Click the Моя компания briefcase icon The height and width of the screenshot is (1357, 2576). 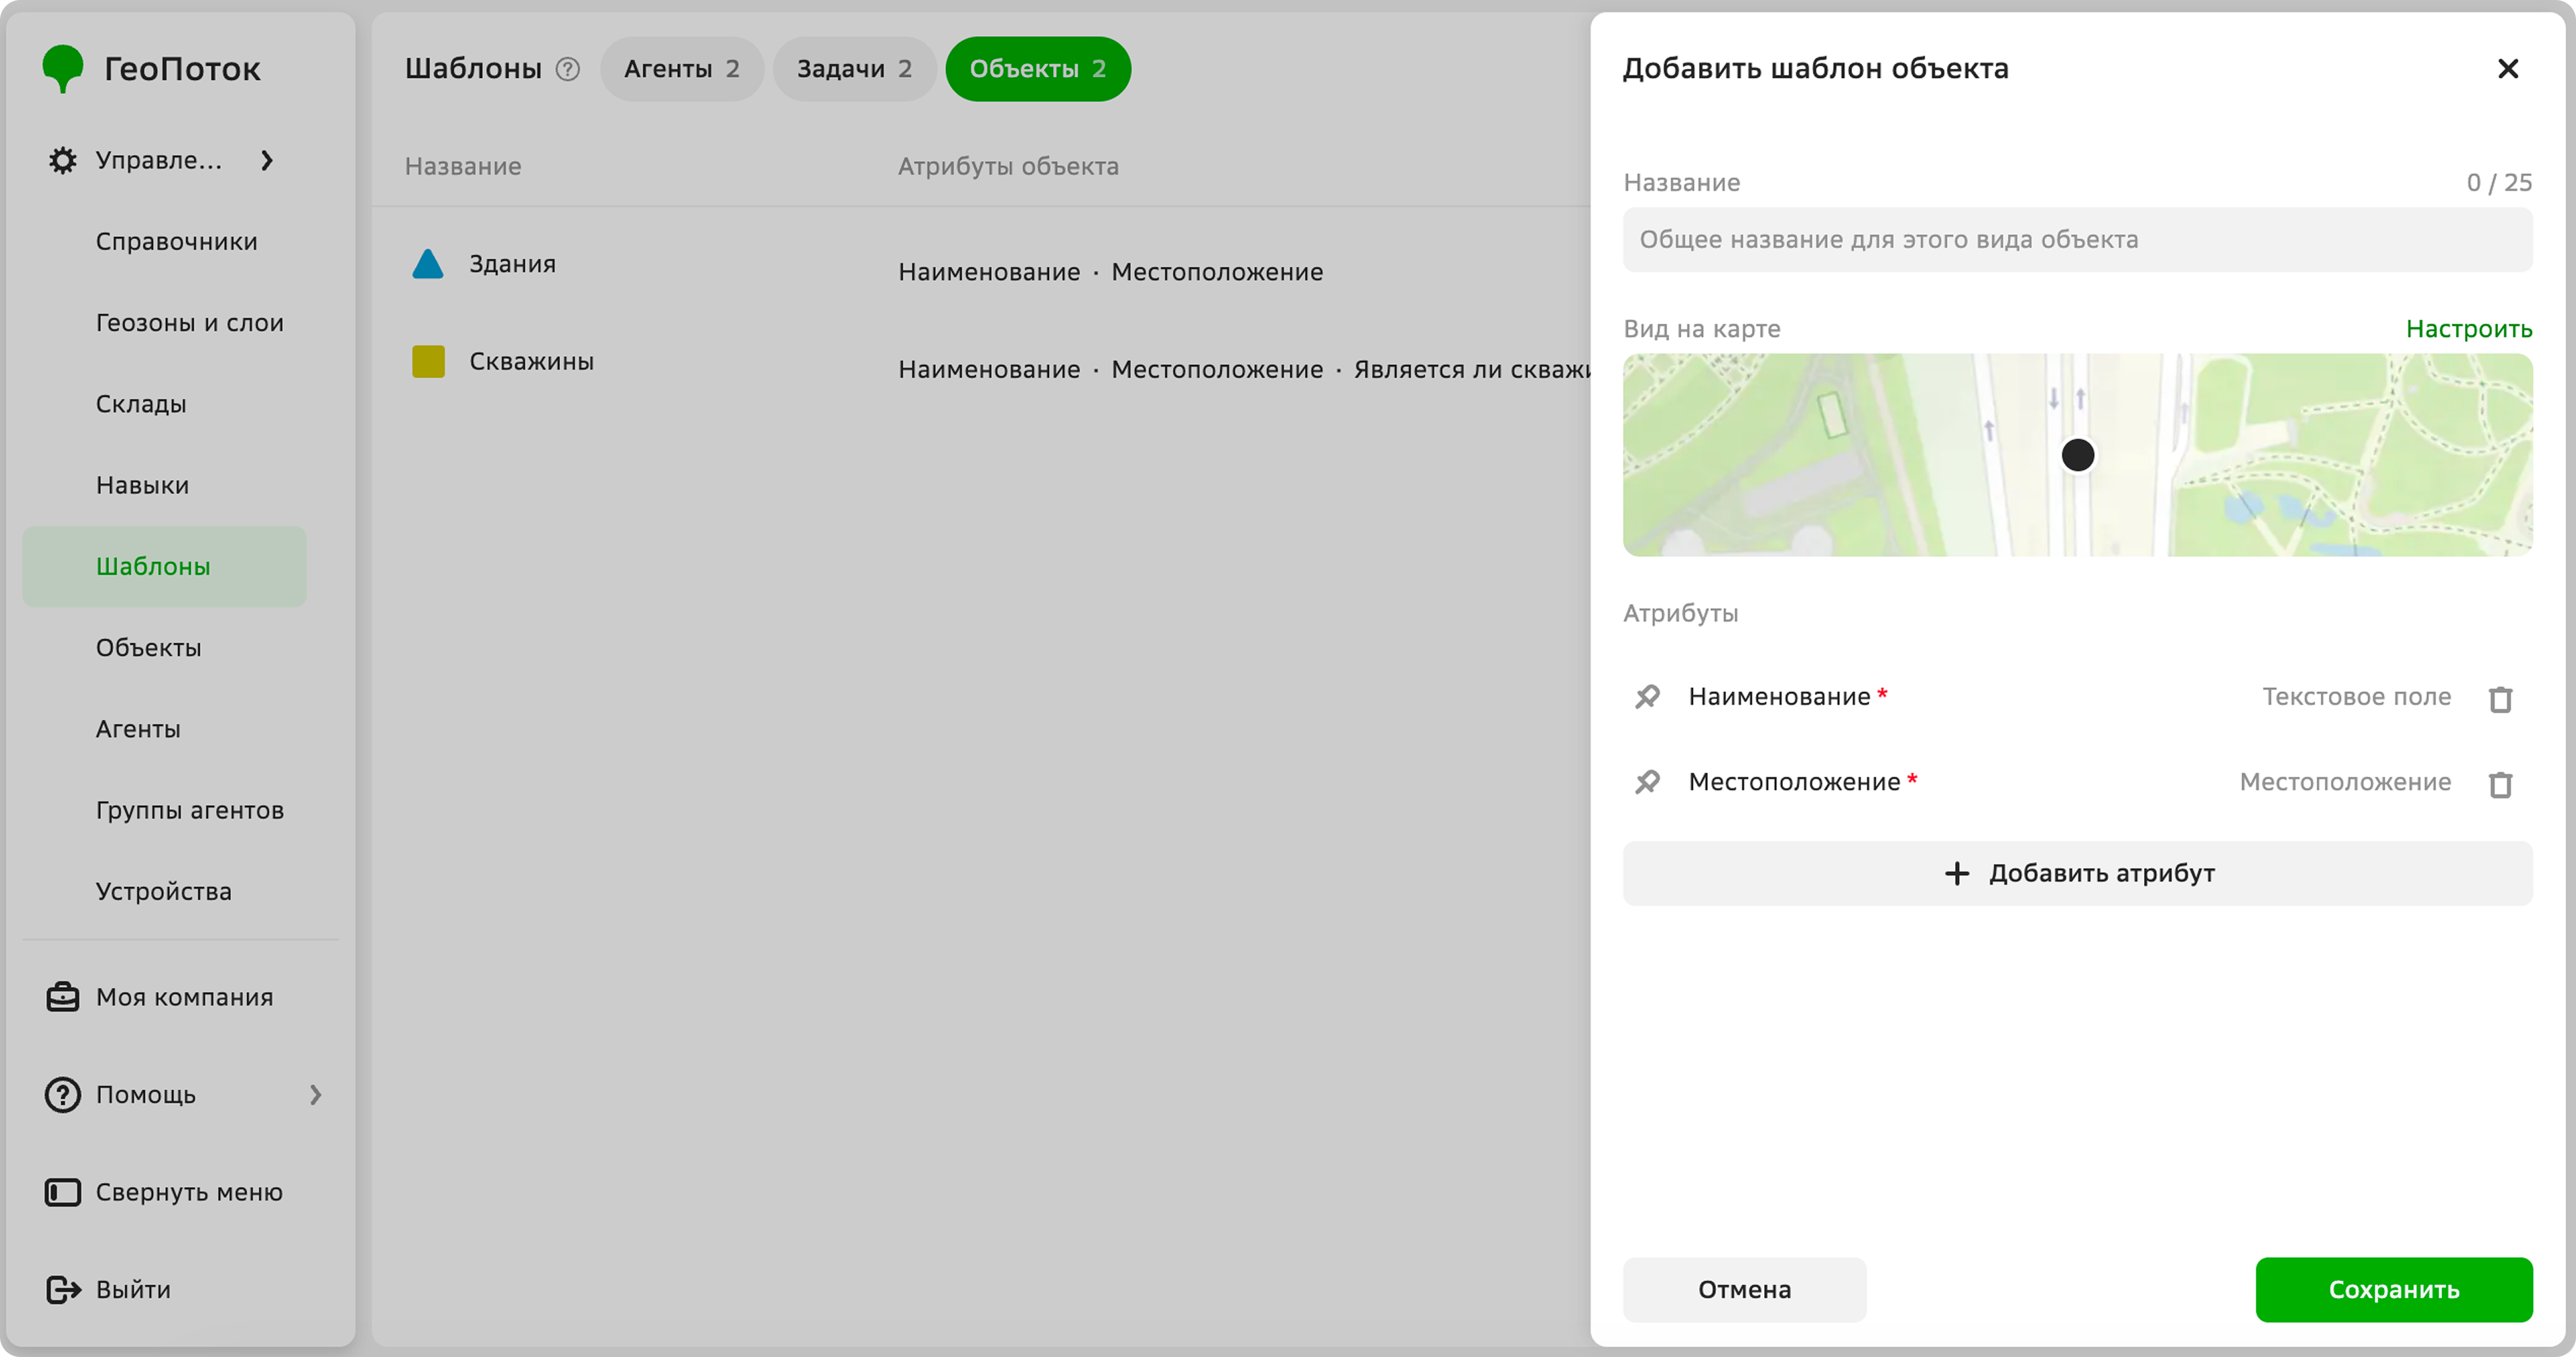tap(62, 997)
